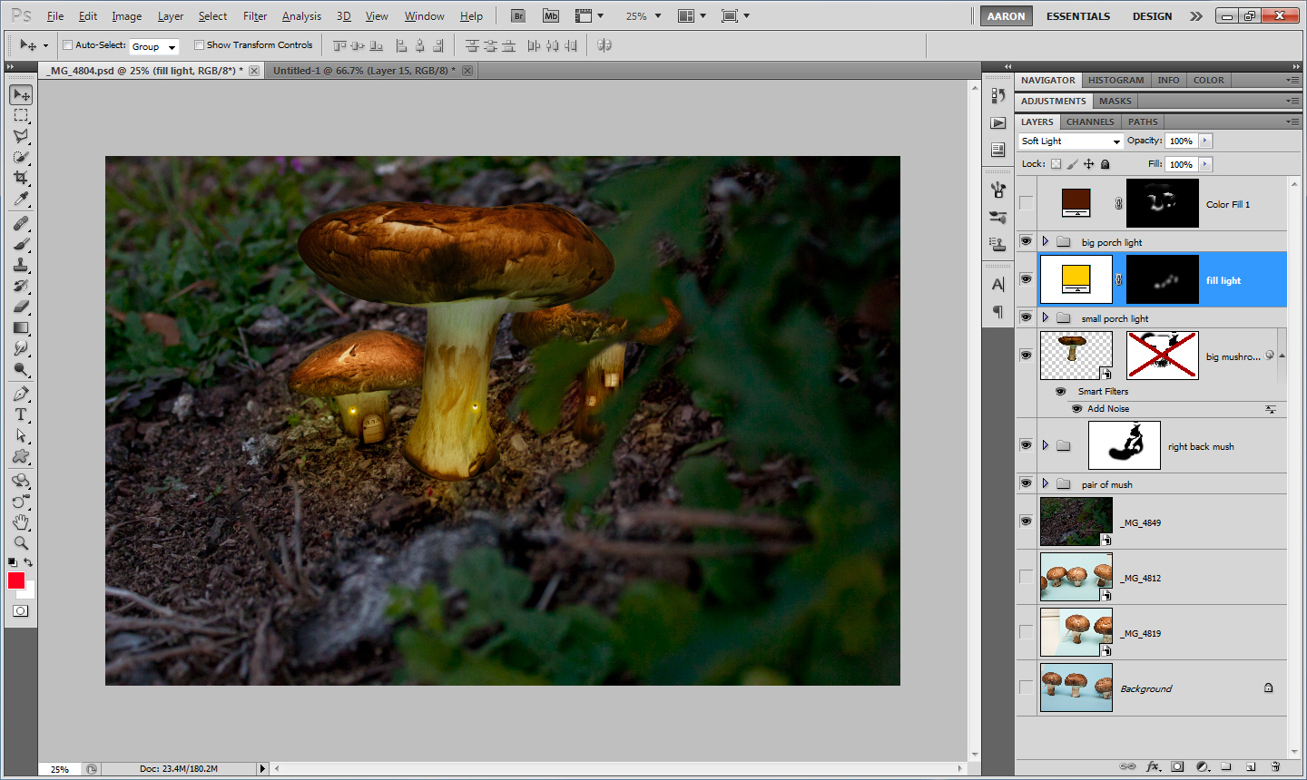Select the Crop tool

(x=21, y=178)
